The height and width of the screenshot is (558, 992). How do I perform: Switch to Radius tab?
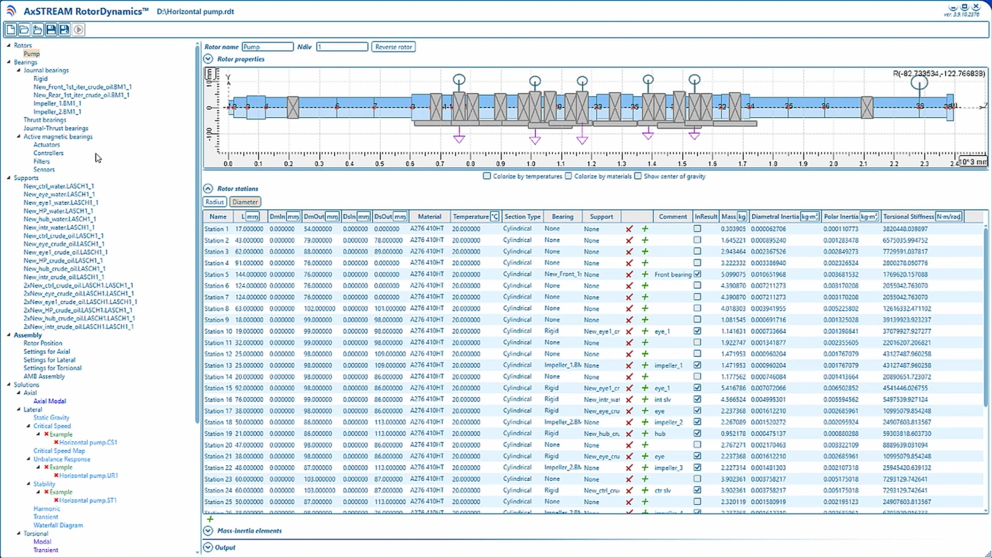[x=214, y=202]
